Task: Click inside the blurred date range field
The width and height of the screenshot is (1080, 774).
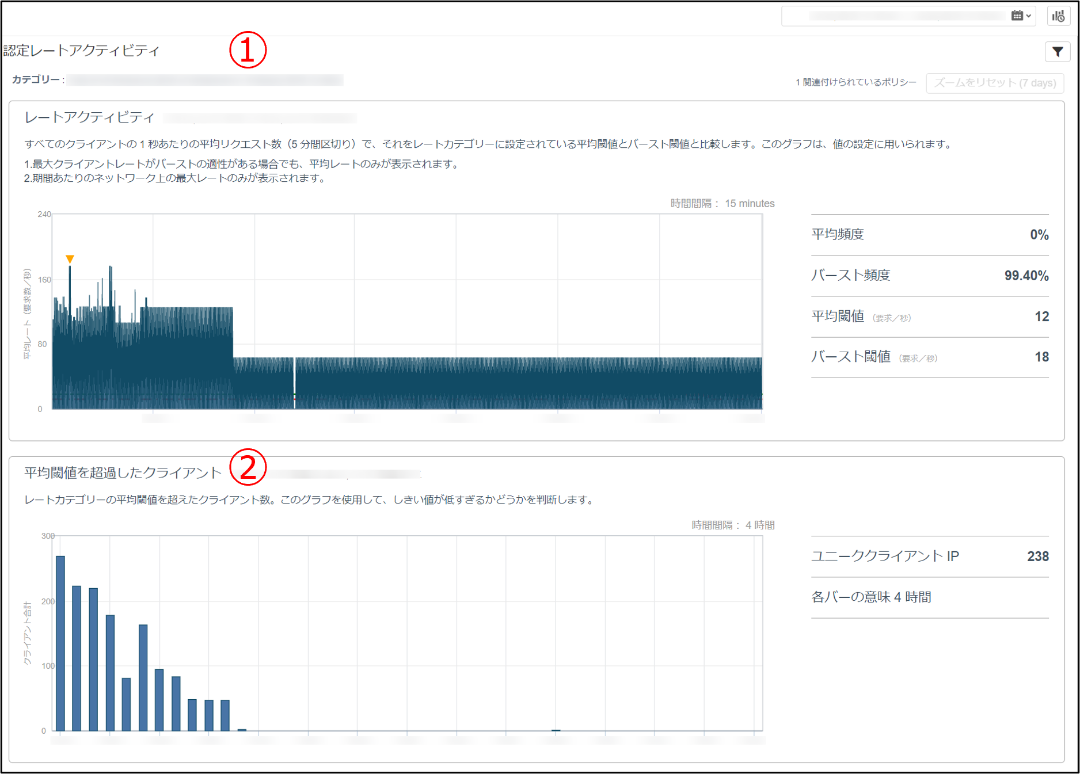Action: pyautogui.click(x=898, y=16)
